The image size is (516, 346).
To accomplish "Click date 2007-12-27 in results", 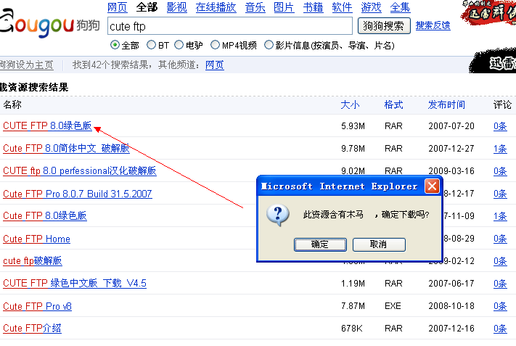I will [451, 148].
